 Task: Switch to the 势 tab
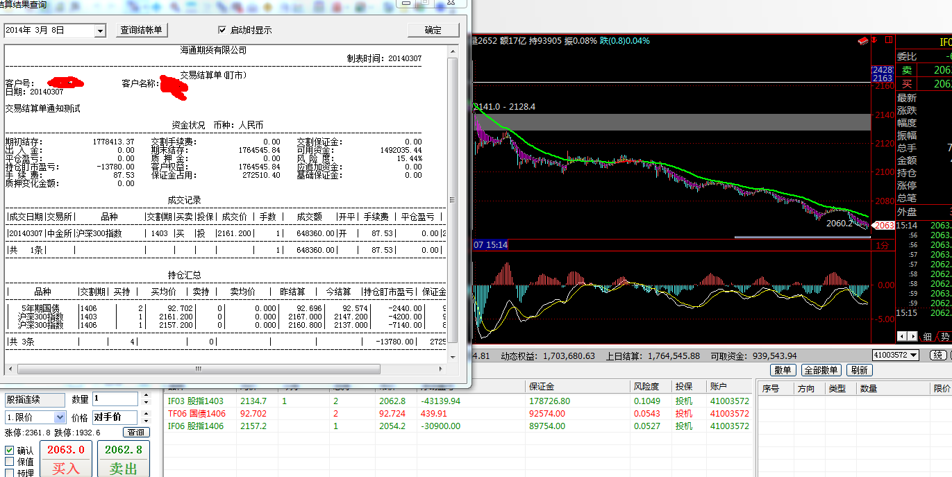pos(944,337)
